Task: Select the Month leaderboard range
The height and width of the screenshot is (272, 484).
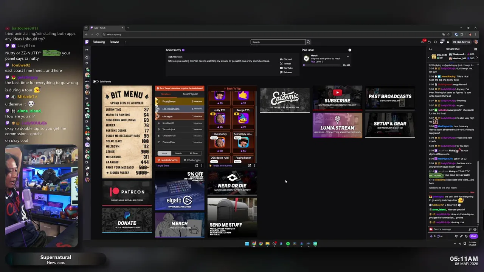Action: 178,153
